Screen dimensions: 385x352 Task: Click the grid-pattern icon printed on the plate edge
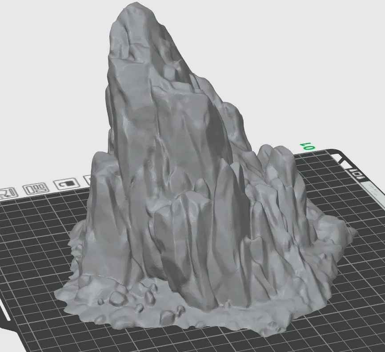point(36,189)
